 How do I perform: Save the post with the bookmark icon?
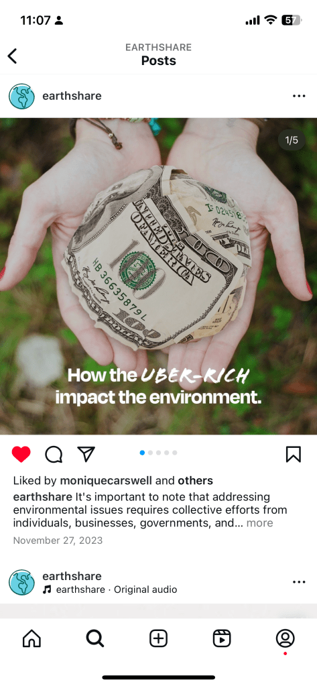pyautogui.click(x=294, y=454)
